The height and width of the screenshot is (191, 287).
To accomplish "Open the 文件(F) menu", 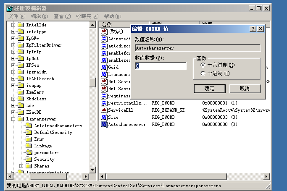I will pyautogui.click(x=17, y=16).
